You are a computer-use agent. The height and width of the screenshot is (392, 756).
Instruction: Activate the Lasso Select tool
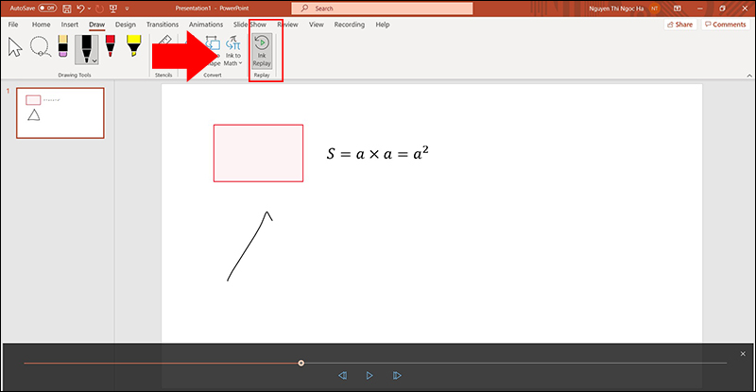pyautogui.click(x=40, y=47)
